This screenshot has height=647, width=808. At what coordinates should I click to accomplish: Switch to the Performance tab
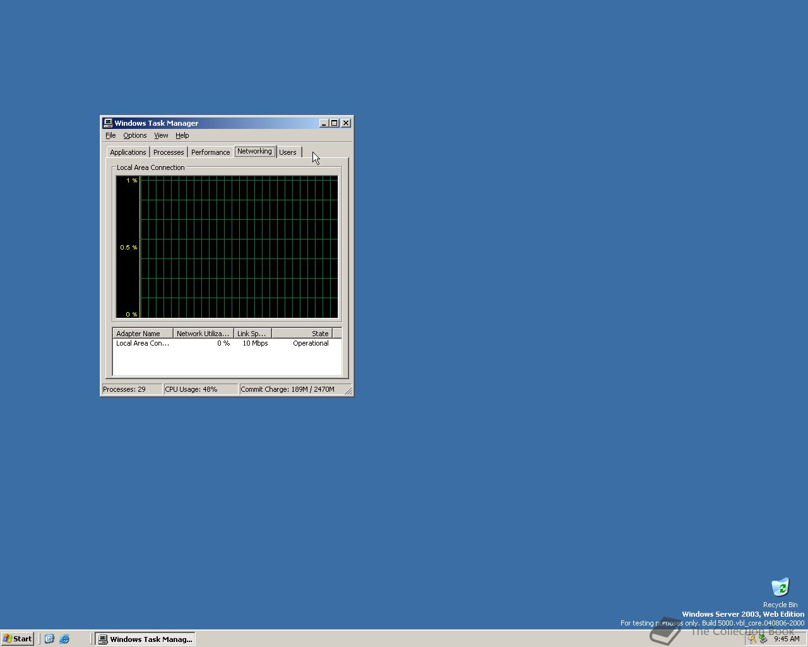[x=210, y=152]
